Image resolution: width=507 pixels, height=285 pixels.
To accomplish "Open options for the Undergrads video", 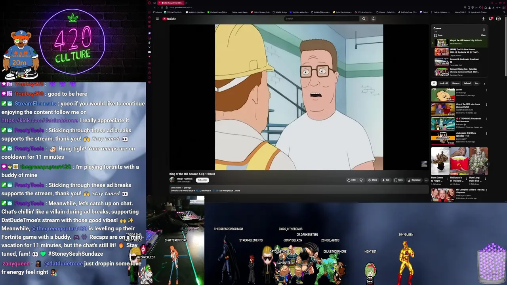I will 486,133.
